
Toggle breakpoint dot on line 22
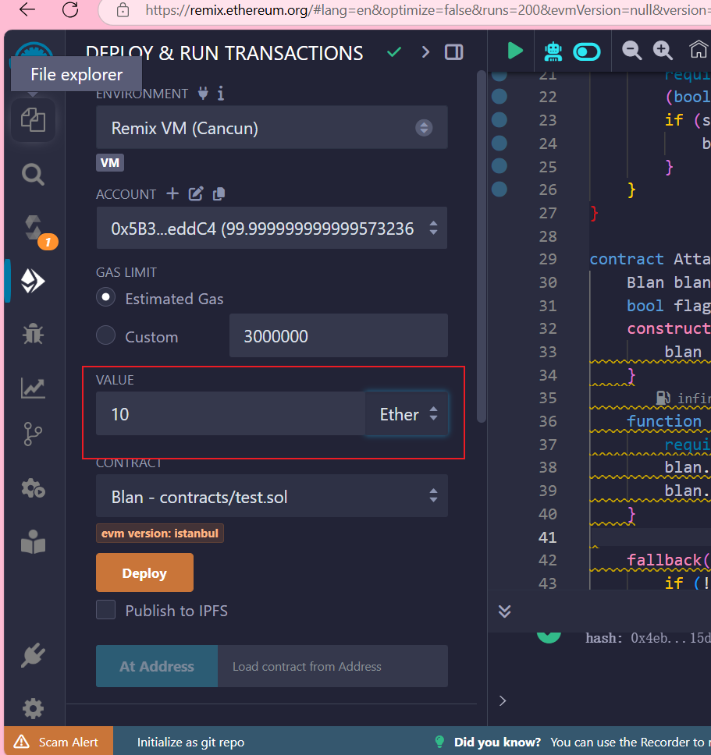[x=499, y=96]
